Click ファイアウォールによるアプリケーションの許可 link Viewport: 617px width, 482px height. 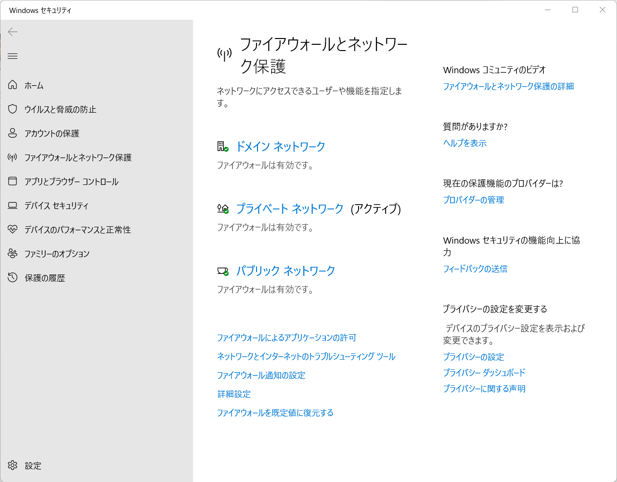[x=286, y=338]
